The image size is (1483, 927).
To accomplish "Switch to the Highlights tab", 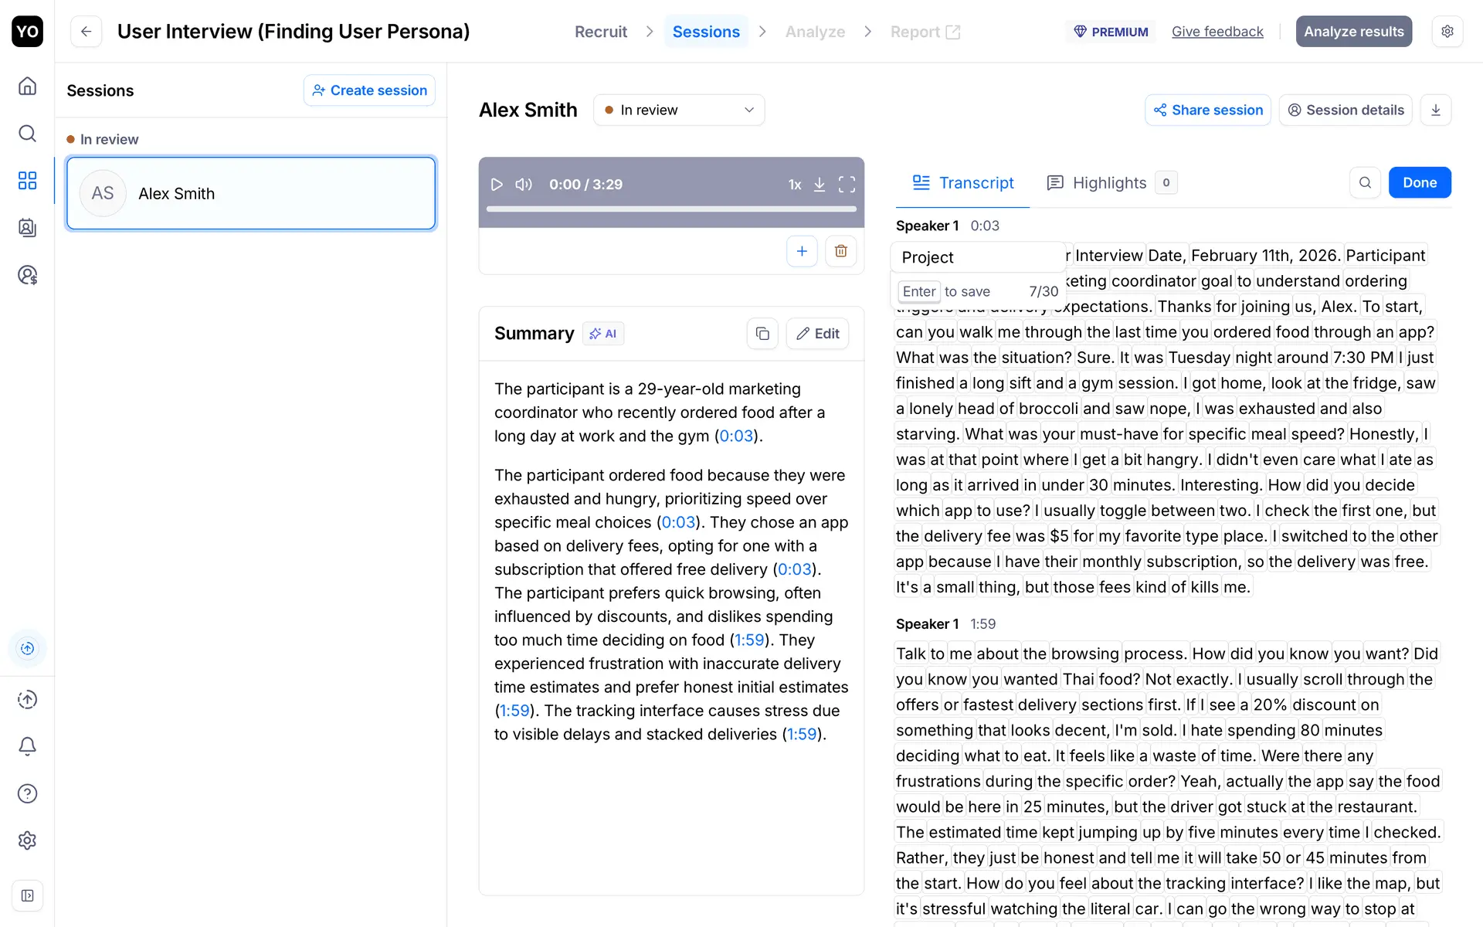I will click(x=1109, y=183).
